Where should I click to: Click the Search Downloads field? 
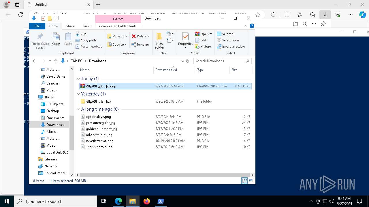coord(222,61)
